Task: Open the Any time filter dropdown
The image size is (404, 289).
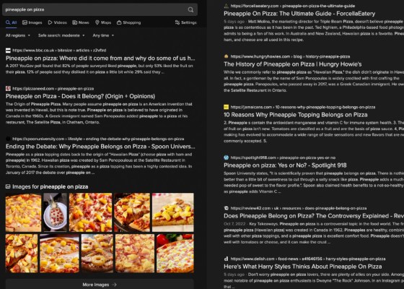Action: tap(103, 35)
